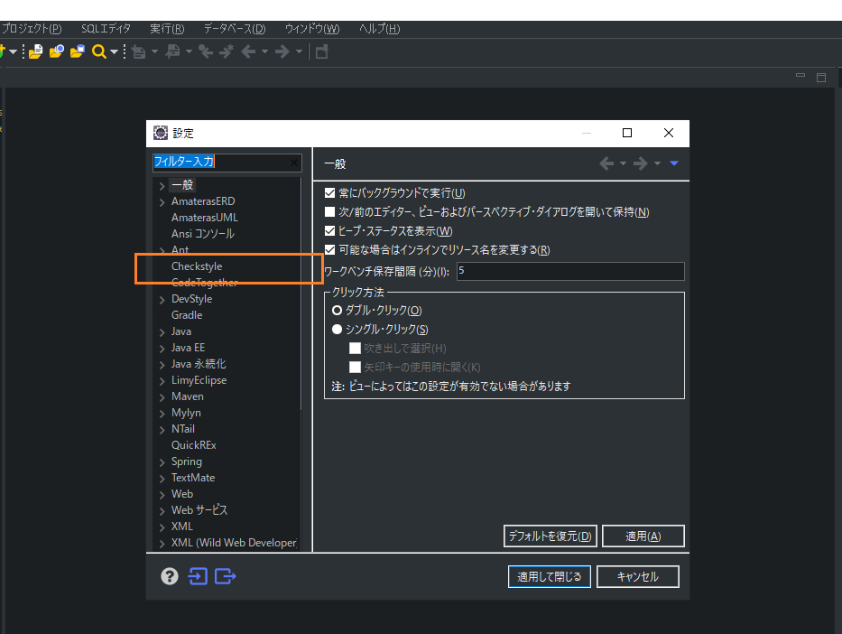Open the SQLエディタ menu
842x634 pixels.
pyautogui.click(x=106, y=29)
